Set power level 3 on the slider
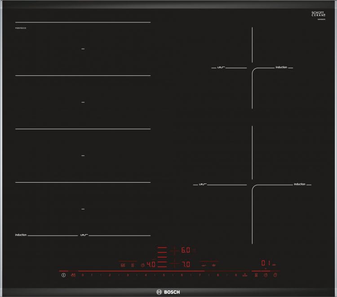Viewport: 337px width, 297px height. (128, 275)
